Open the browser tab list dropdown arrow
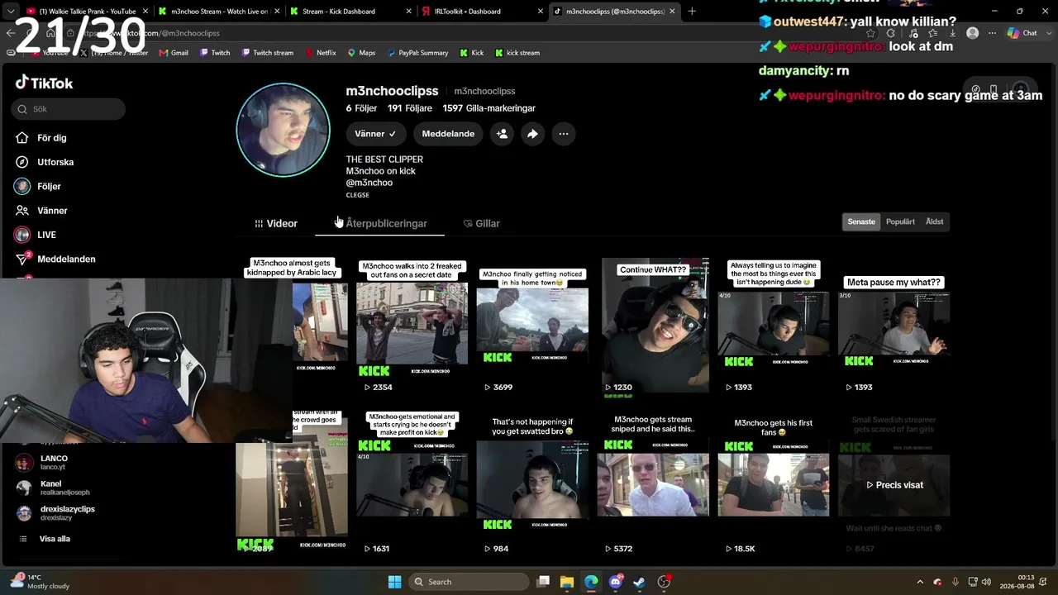Viewport: 1058px width, 595px height. click(x=11, y=12)
